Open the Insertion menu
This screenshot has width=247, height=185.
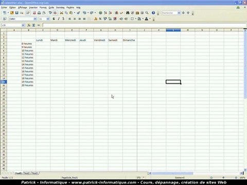33,8
